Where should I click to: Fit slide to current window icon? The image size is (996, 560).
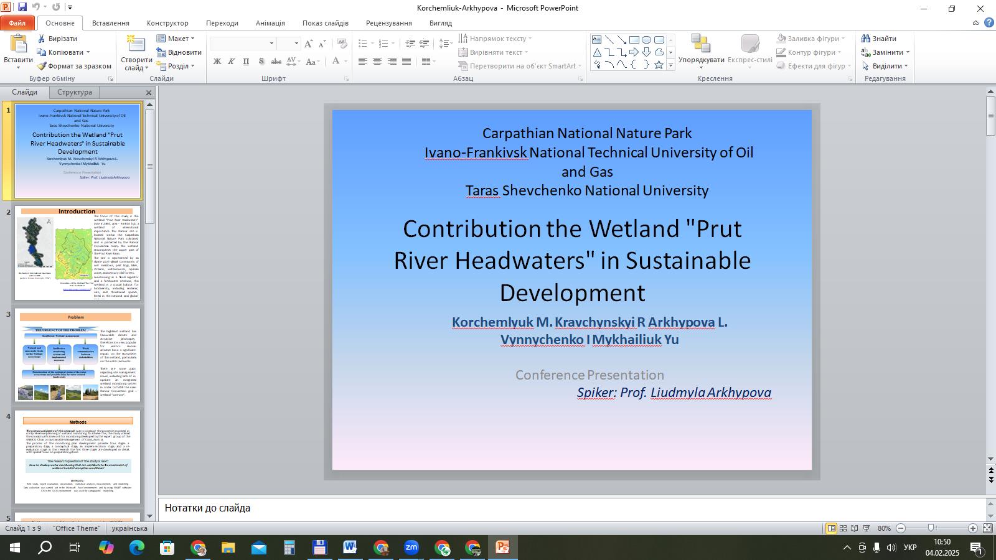coord(987,528)
